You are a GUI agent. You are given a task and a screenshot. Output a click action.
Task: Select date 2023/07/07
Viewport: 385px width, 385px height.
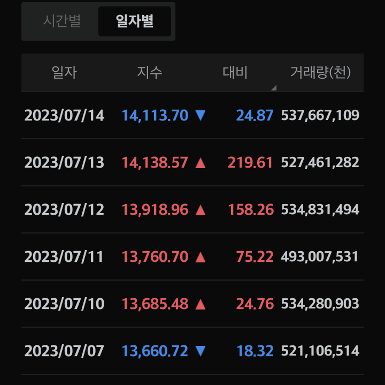pos(64,351)
